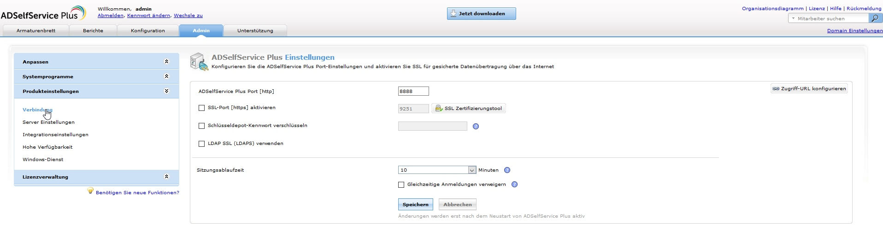Open the Hilfe link

tap(836, 8)
